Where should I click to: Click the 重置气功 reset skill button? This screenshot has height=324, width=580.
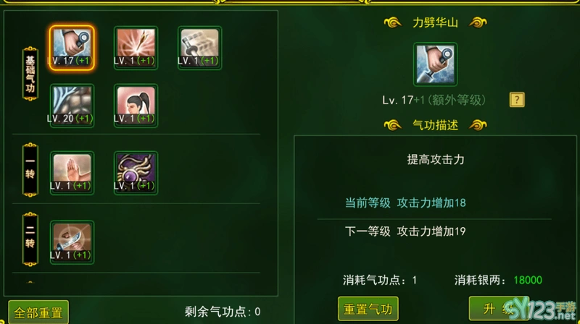368,309
